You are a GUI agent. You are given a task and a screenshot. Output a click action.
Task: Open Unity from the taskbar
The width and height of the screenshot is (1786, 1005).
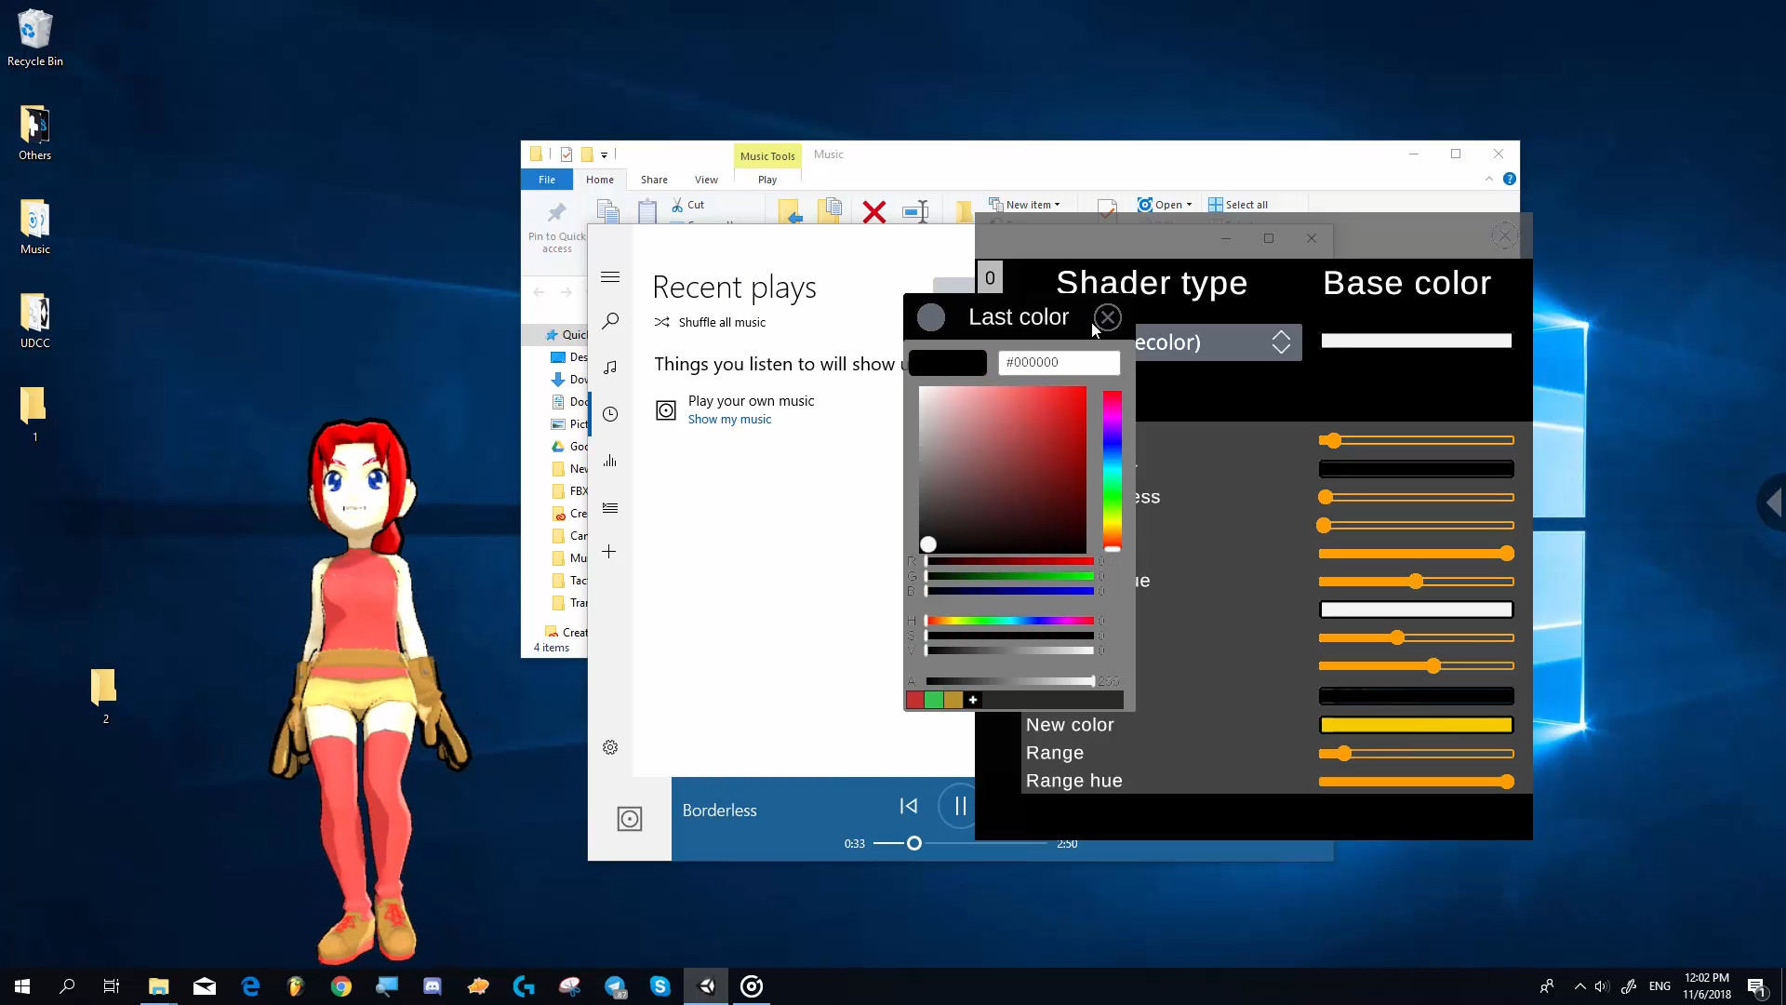click(707, 986)
